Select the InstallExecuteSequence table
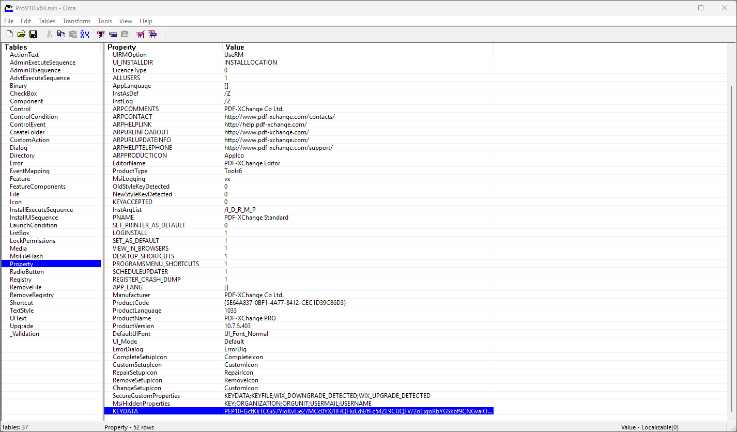This screenshot has height=432, width=737. [41, 210]
